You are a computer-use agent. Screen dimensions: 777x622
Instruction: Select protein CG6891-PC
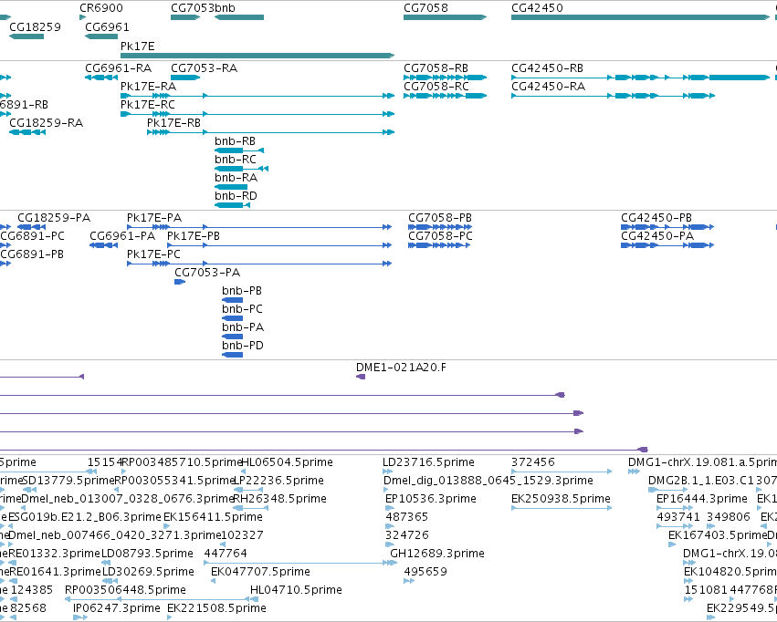click(5, 245)
